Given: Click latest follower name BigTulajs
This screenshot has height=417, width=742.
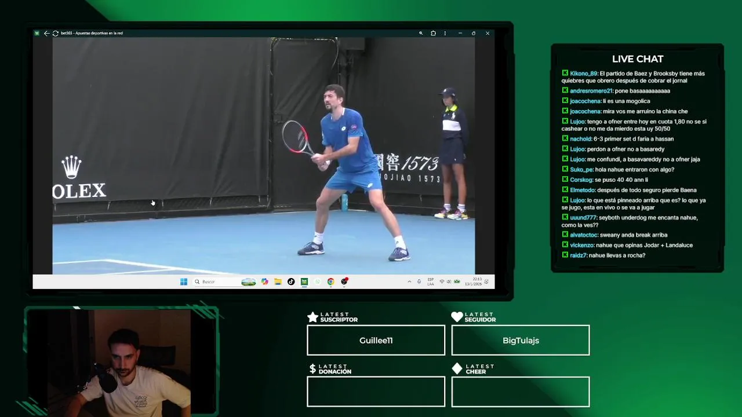Looking at the screenshot, I should click(521, 341).
